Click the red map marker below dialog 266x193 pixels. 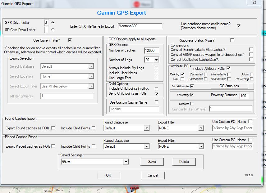[132, 189]
